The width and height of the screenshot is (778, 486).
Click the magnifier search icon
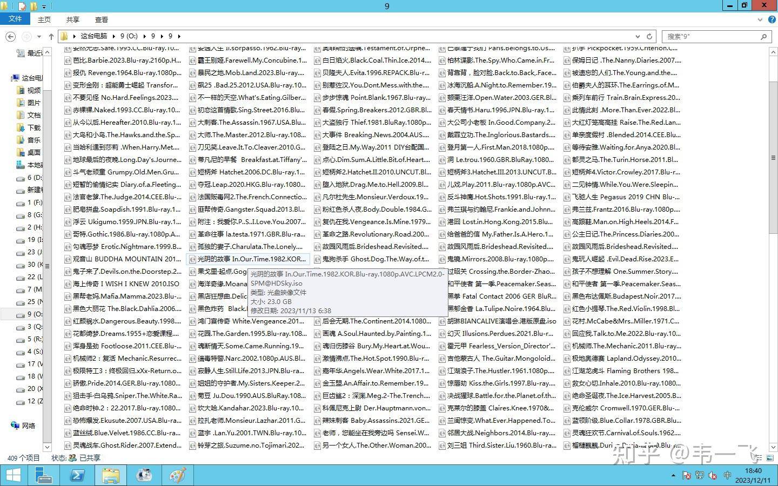[x=763, y=36]
